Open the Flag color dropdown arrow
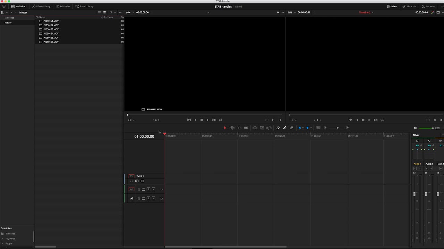 (303, 128)
